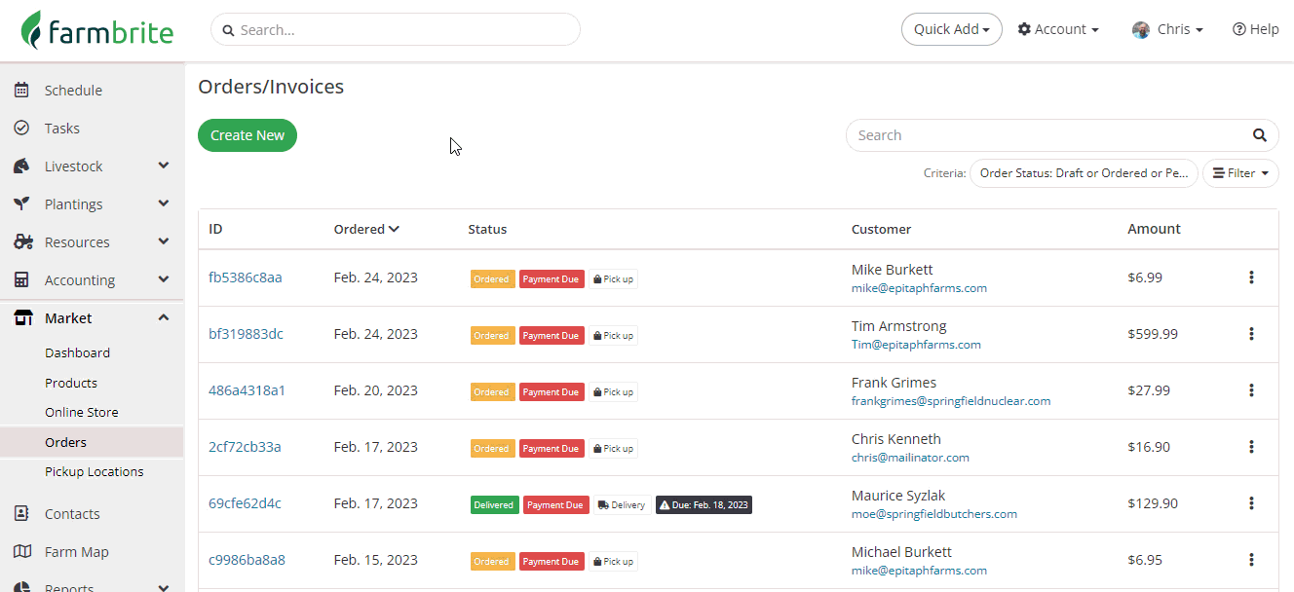This screenshot has width=1294, height=592.
Task: Click the Create New button
Action: [247, 135]
